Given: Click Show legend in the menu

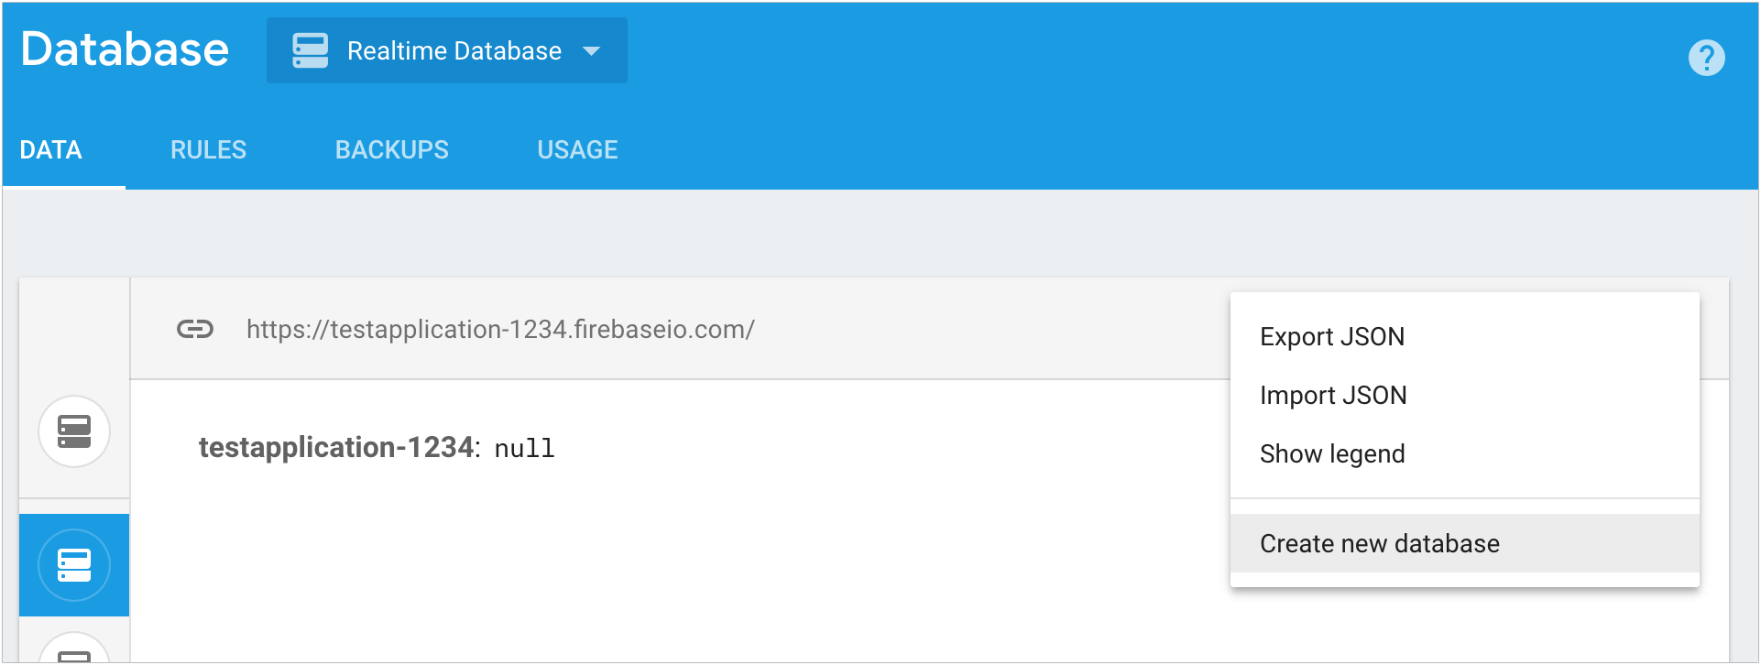Looking at the screenshot, I should point(1332,452).
